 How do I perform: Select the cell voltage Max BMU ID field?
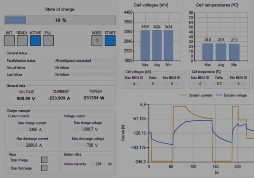(134, 84)
